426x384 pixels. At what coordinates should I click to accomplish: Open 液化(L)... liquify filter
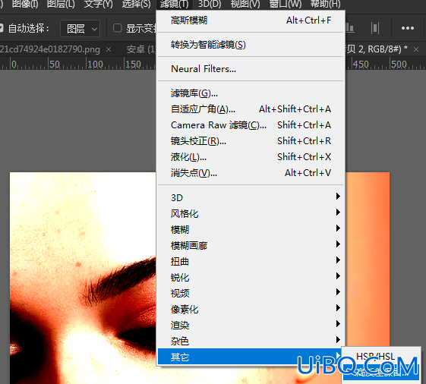(x=251, y=157)
